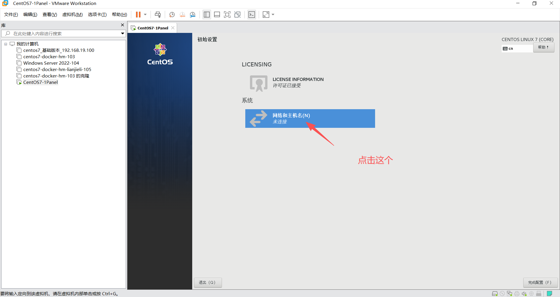The width and height of the screenshot is (560, 297).
Task: Open the 编辑(E) menu
Action: tap(30, 15)
